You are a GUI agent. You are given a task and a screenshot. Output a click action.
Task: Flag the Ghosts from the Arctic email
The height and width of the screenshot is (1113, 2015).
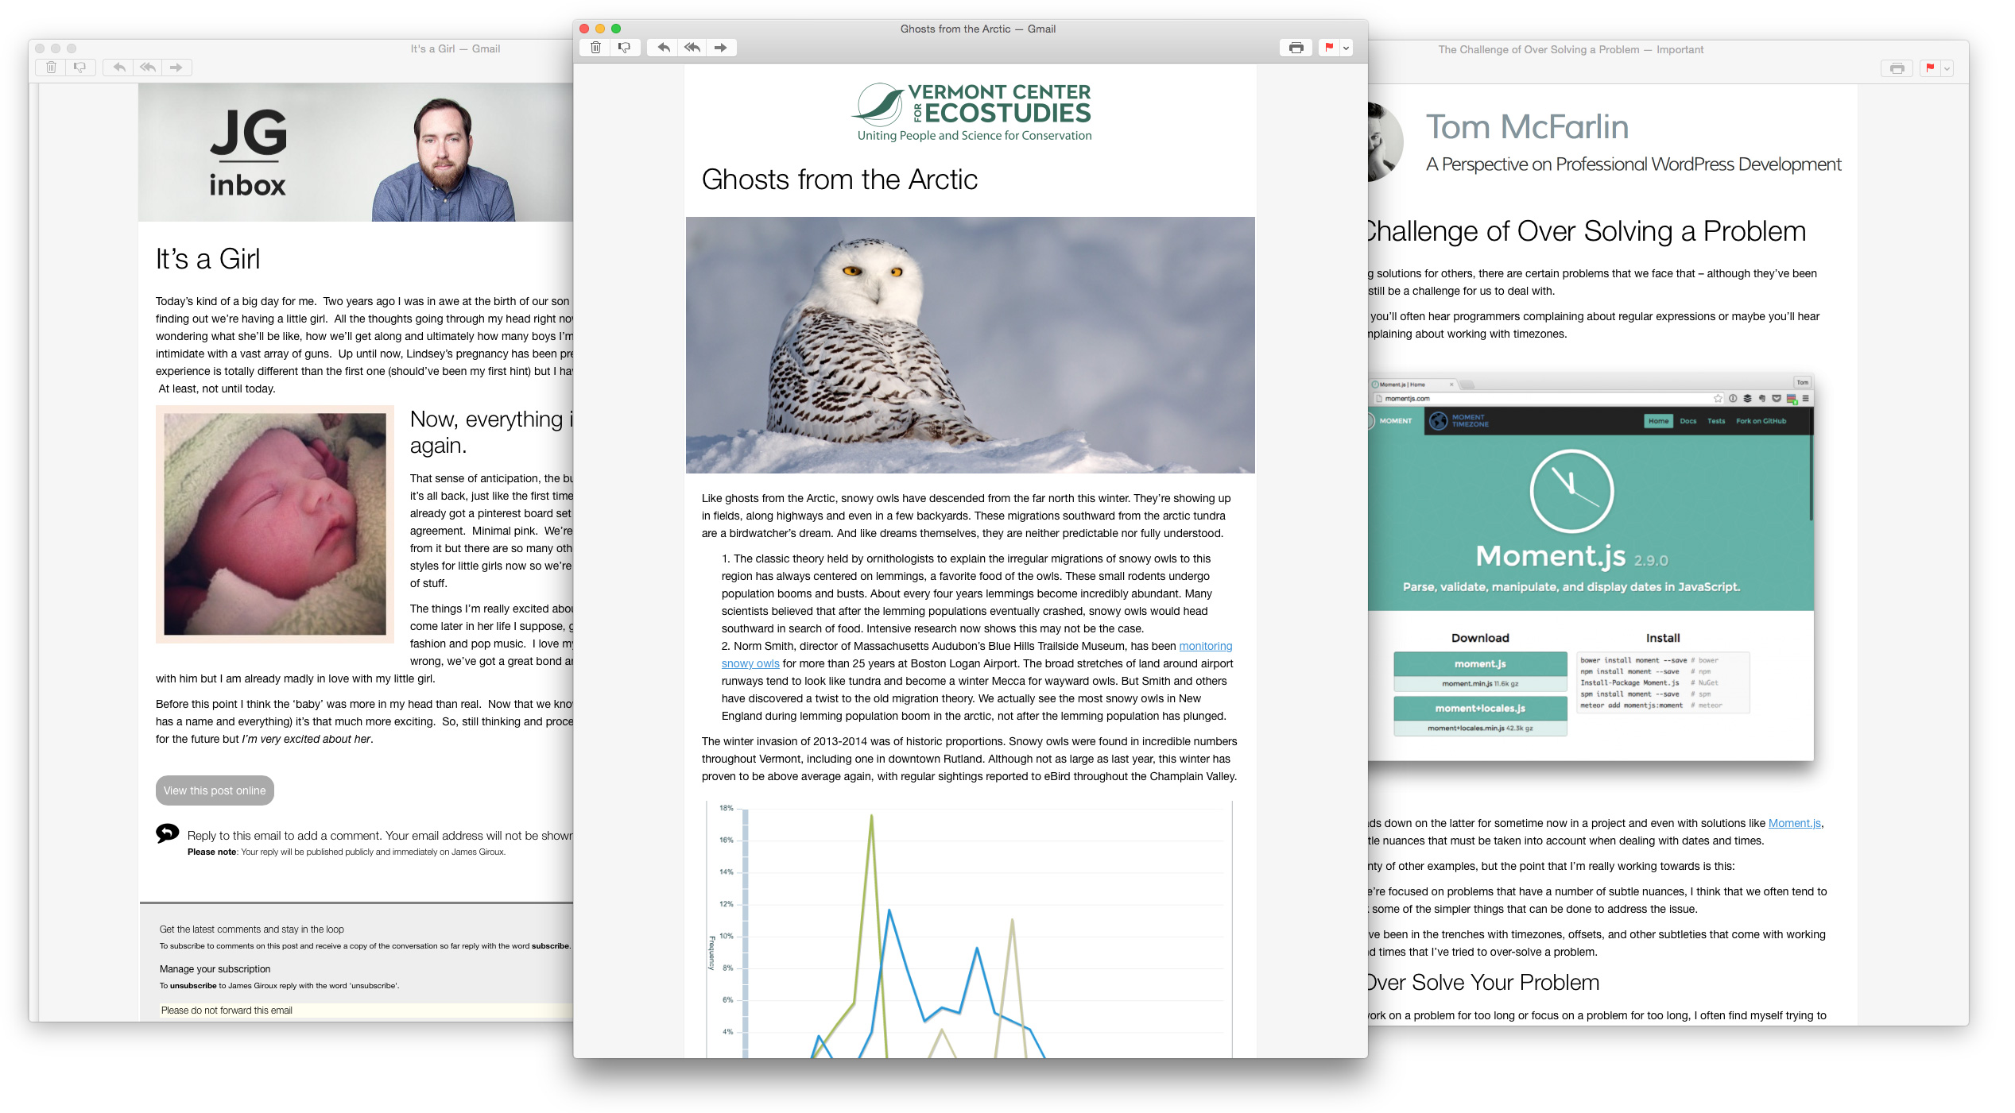pyautogui.click(x=1329, y=48)
